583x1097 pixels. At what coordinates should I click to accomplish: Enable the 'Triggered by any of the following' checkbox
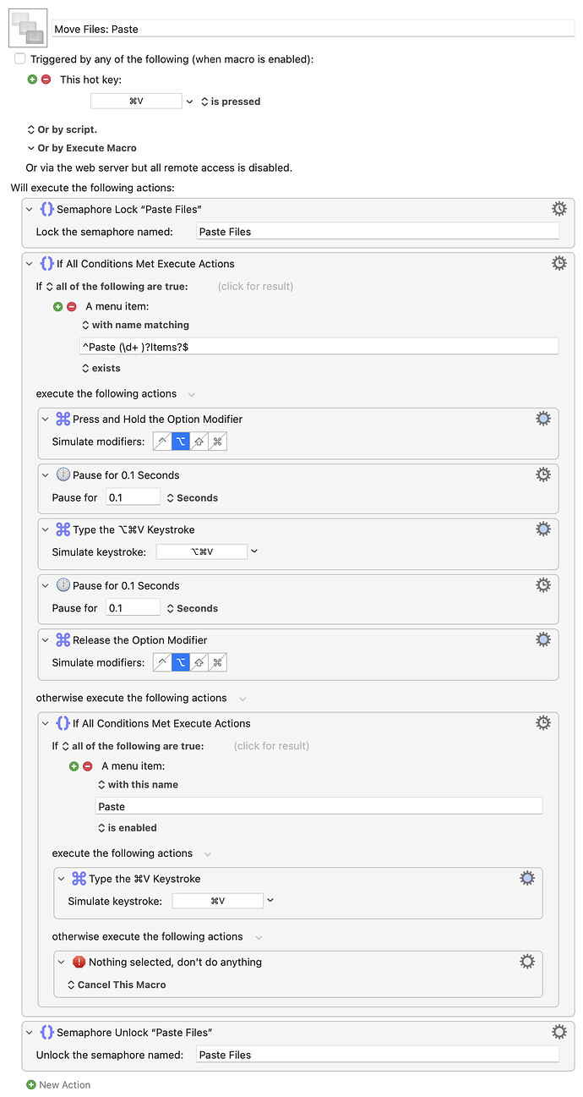[x=19, y=58]
